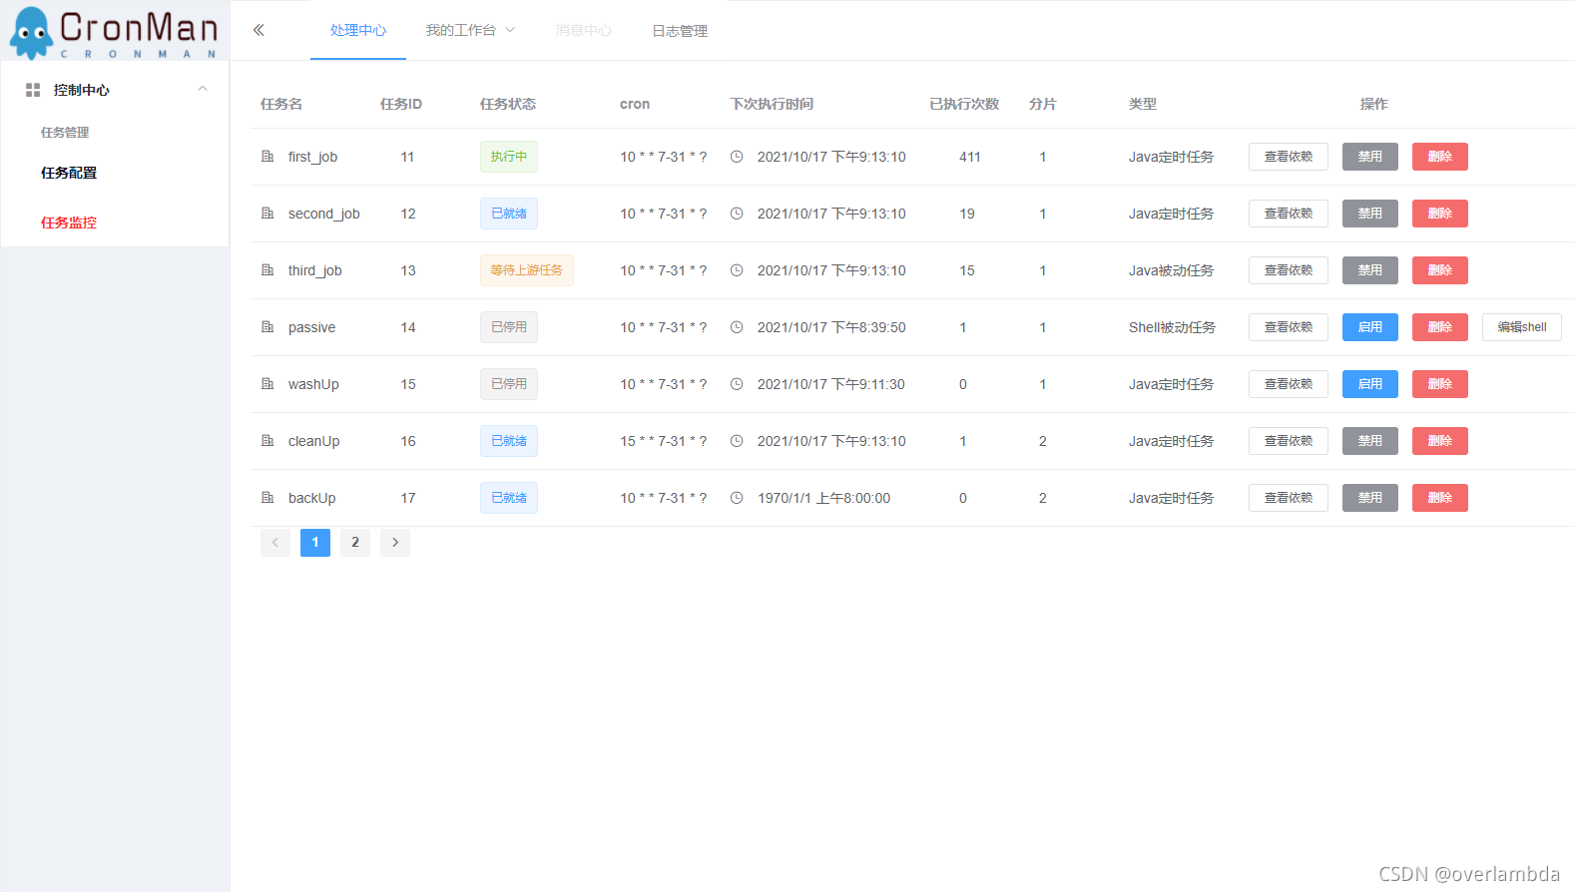Select 任务监控 in sidebar
Viewport: 1575px width, 892px height.
pyautogui.click(x=69, y=223)
